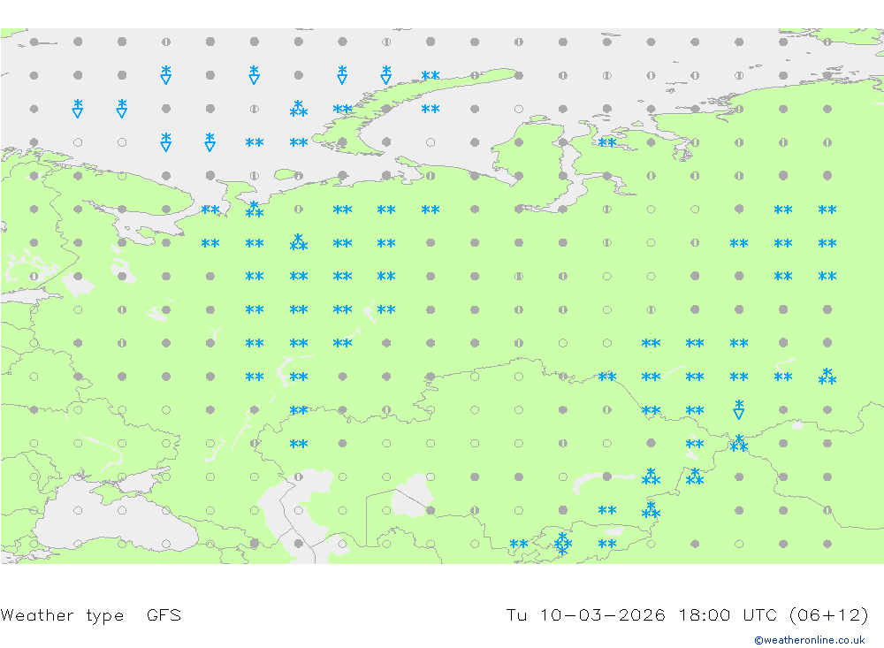The width and height of the screenshot is (884, 648).
Task: Select the 'GFS' model label
Action: [x=164, y=614]
